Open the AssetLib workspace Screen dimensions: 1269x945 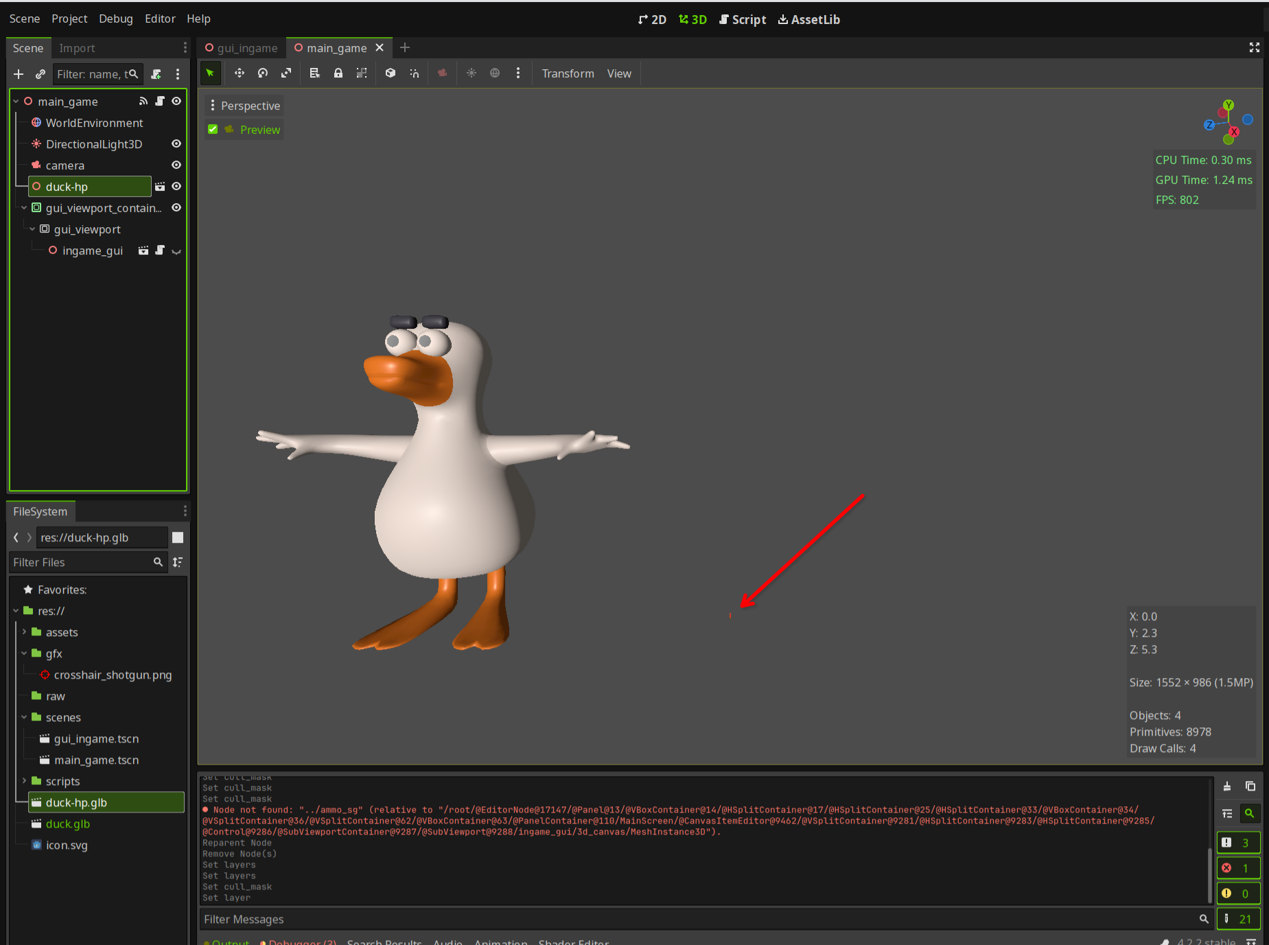pos(808,20)
